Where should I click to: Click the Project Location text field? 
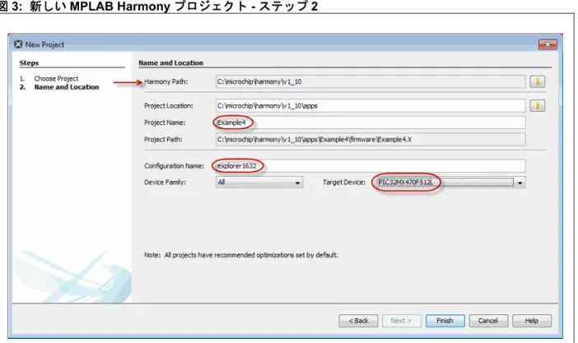pyautogui.click(x=371, y=106)
